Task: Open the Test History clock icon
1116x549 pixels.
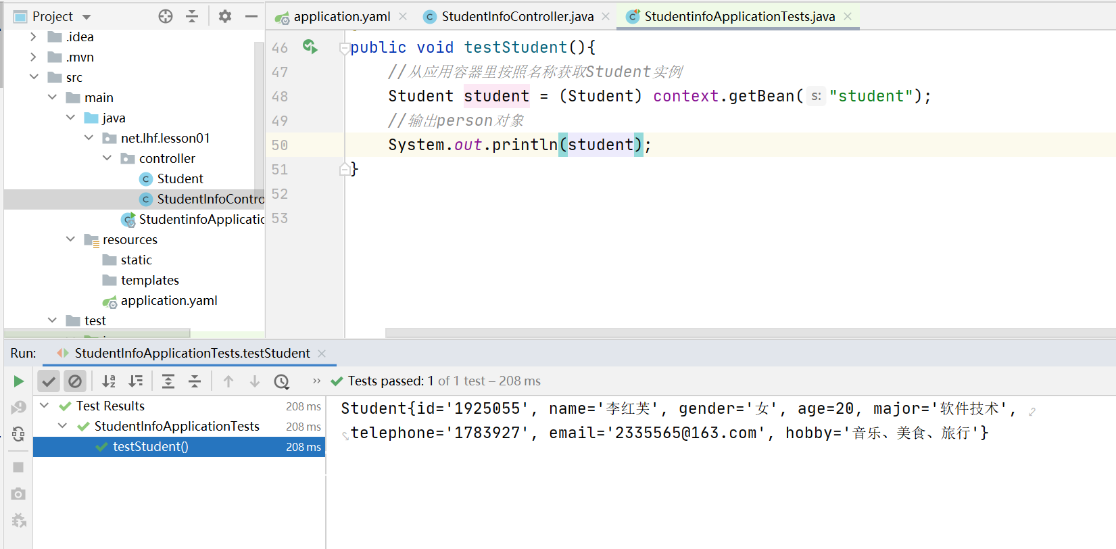Action: [282, 382]
